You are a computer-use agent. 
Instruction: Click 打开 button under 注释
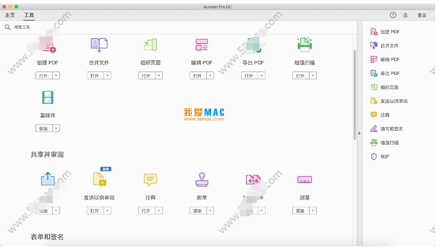147,211
